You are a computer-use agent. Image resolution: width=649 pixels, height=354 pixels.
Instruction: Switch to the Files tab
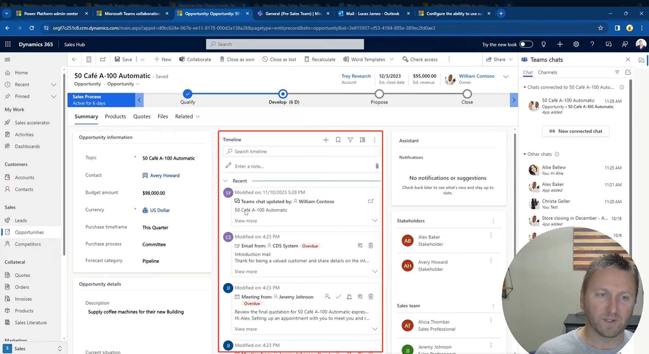tap(163, 116)
